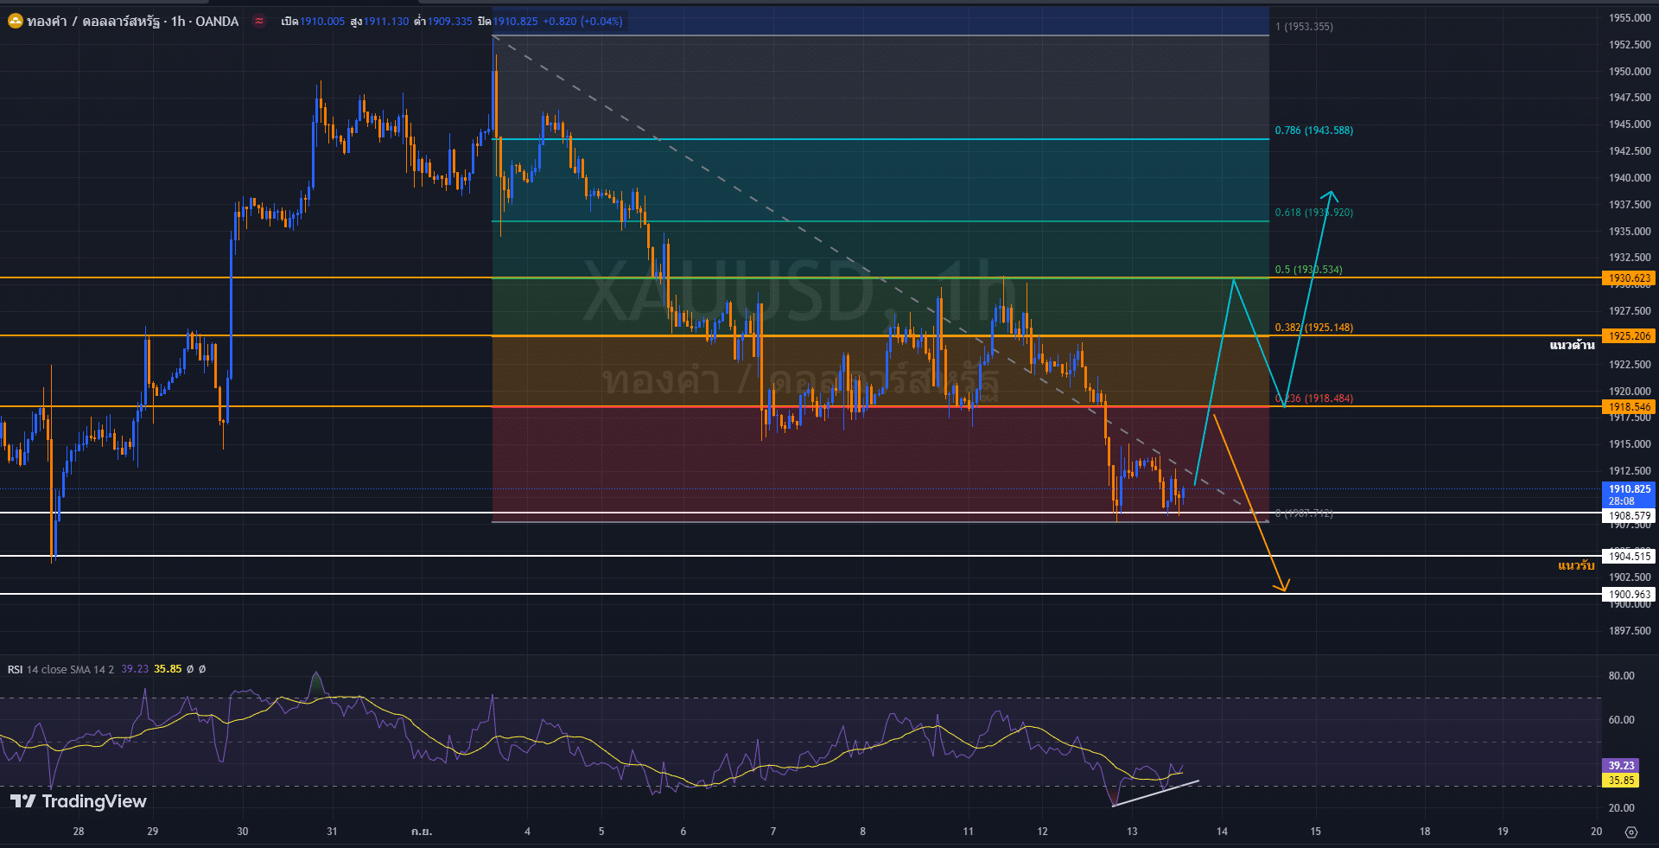
Task: Click the gold symbol logo icon
Action: [16, 21]
